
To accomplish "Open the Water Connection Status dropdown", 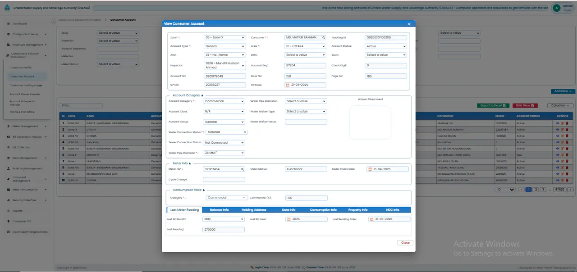I will tap(227, 132).
